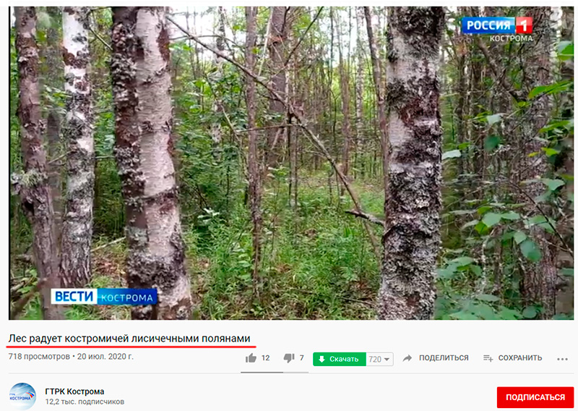Viewport: 578px width, 411px height.
Task: Click the 12,2 тыс. подписчиков text
Action: coord(85,402)
